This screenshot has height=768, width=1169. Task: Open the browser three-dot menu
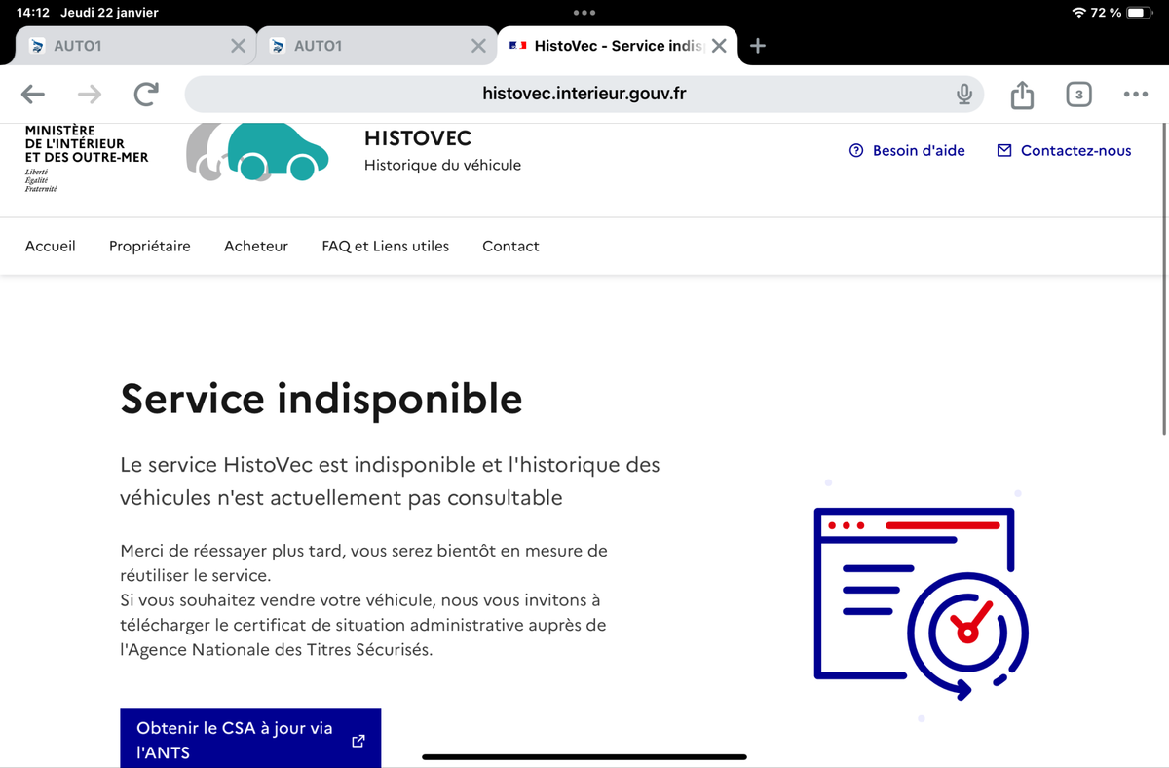click(1135, 95)
